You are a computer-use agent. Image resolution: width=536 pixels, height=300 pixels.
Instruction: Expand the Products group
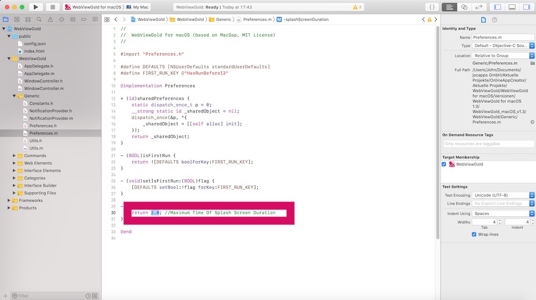pos(9,208)
